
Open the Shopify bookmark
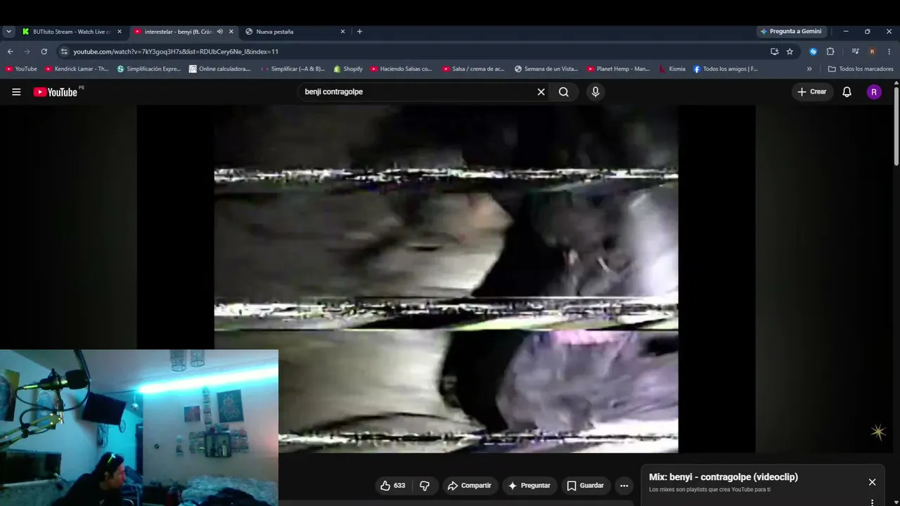[348, 69]
